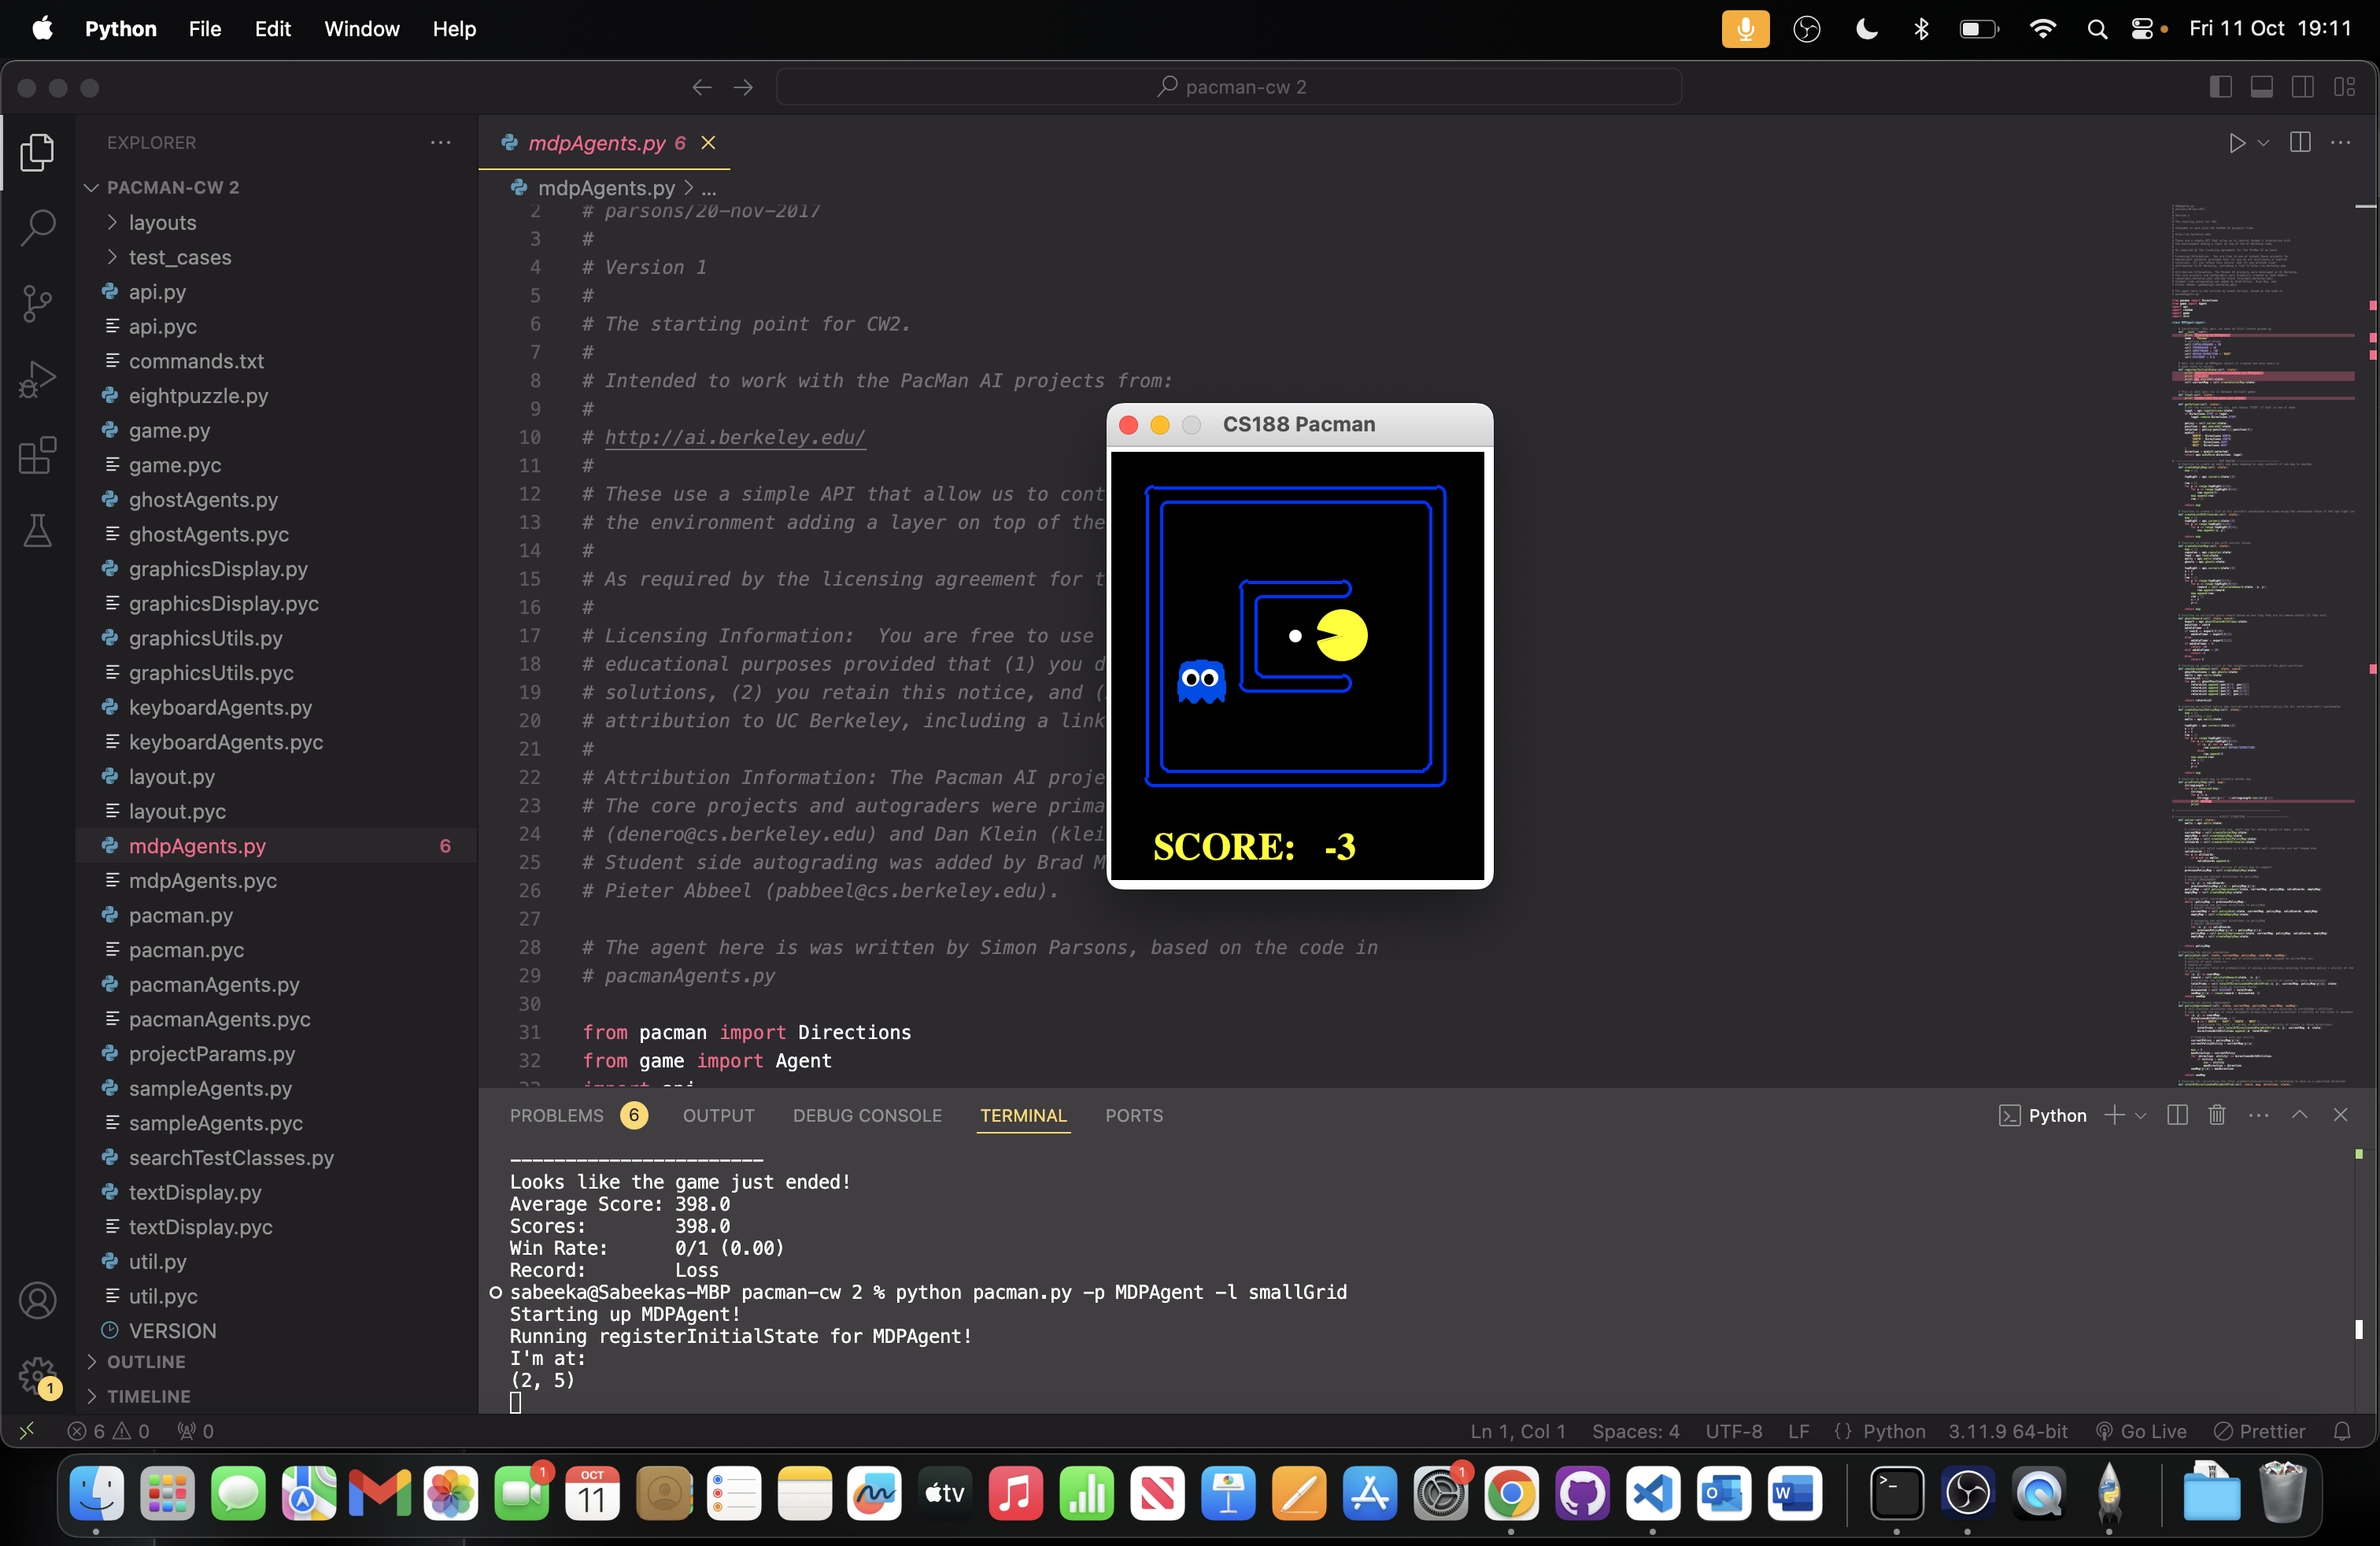The height and width of the screenshot is (1546, 2380).
Task: Open the Run and Debug view
Action: pyautogui.click(x=37, y=380)
